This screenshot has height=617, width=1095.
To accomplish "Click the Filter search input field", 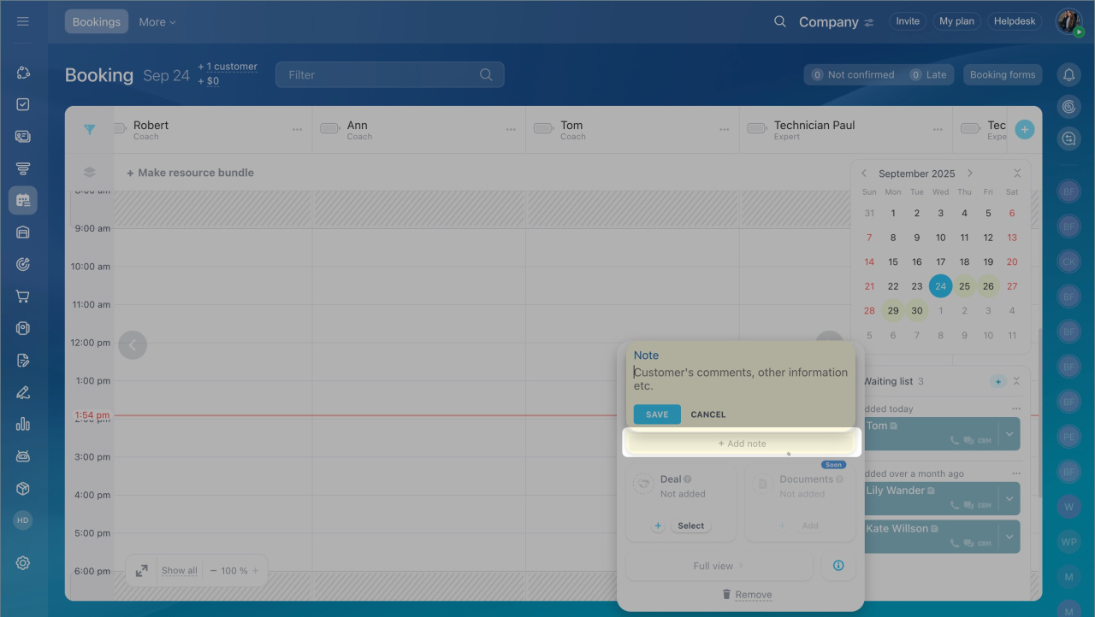I will click(381, 75).
